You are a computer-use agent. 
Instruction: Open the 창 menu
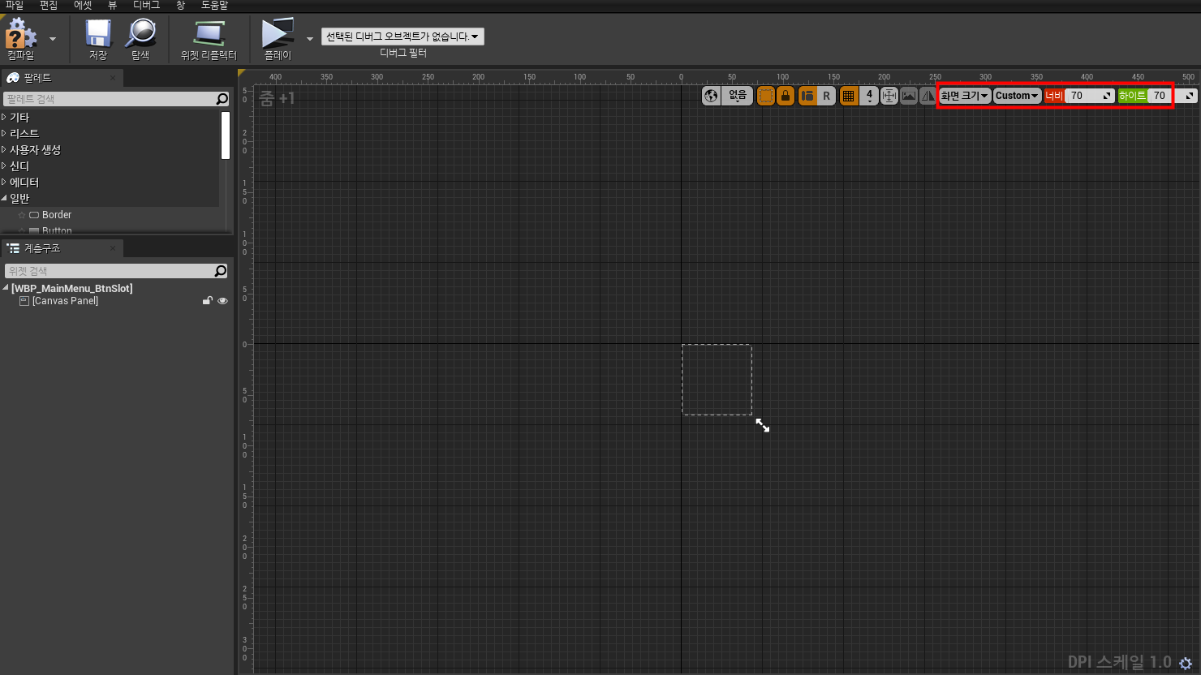coord(180,6)
